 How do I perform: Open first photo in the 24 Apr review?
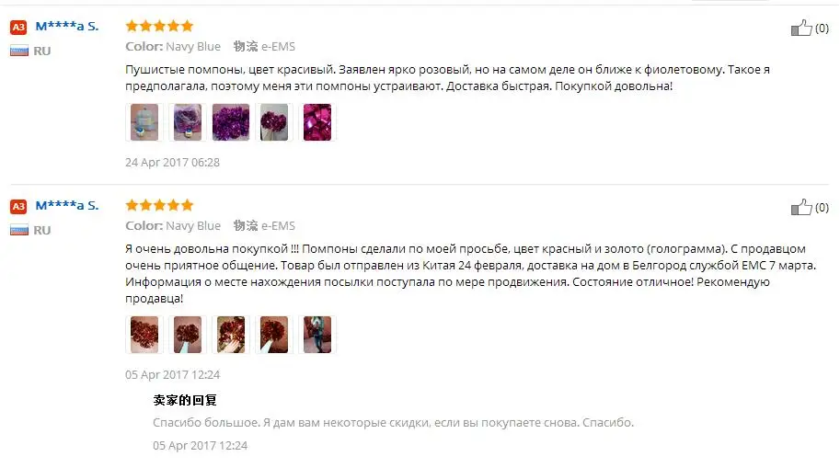[x=144, y=122]
